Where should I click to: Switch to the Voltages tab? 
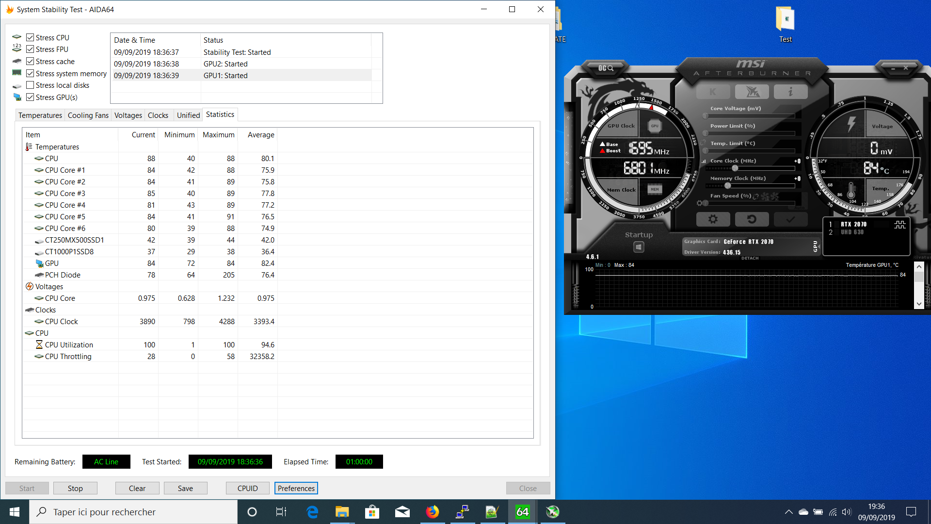128,115
